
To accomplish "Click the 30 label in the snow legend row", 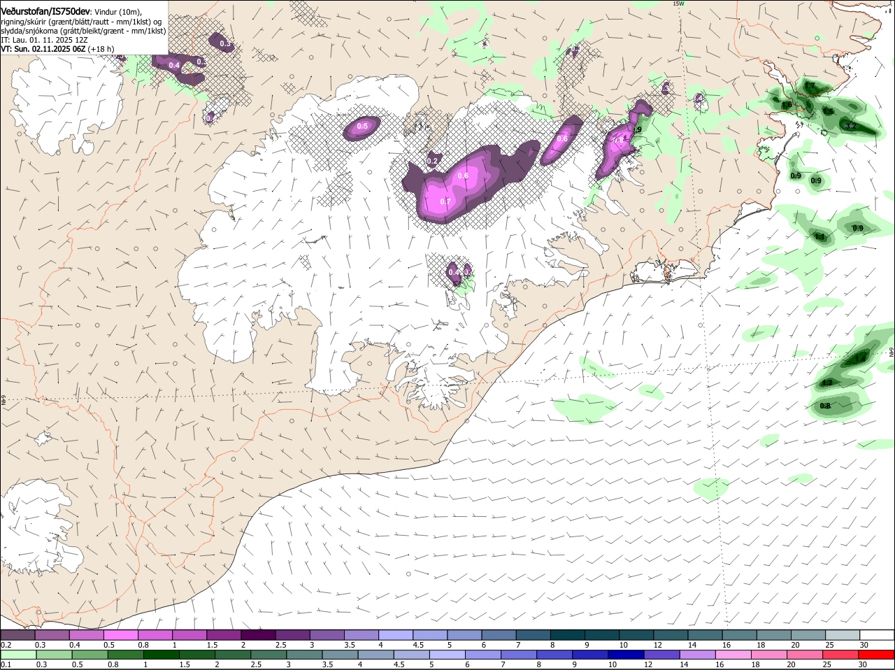I will 864,645.
